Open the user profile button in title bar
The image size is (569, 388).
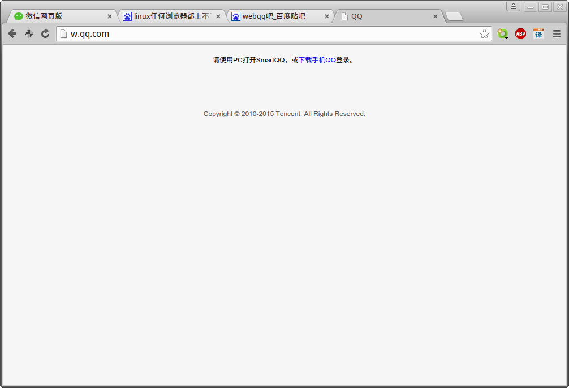(514, 6)
